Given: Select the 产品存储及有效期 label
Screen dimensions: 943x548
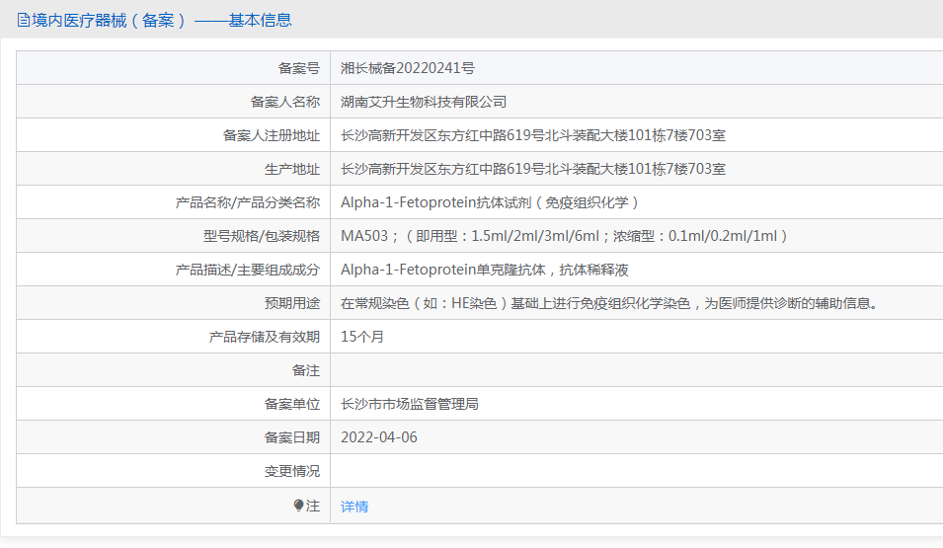Looking at the screenshot, I should tap(264, 337).
